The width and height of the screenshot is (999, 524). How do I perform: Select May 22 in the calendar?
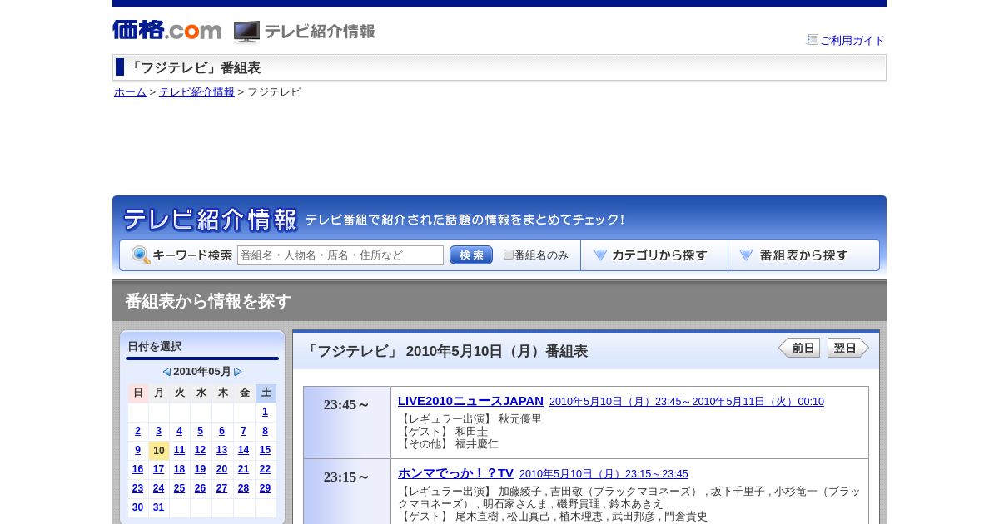[265, 469]
